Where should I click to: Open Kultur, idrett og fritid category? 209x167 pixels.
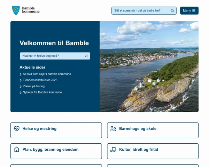click(153, 151)
